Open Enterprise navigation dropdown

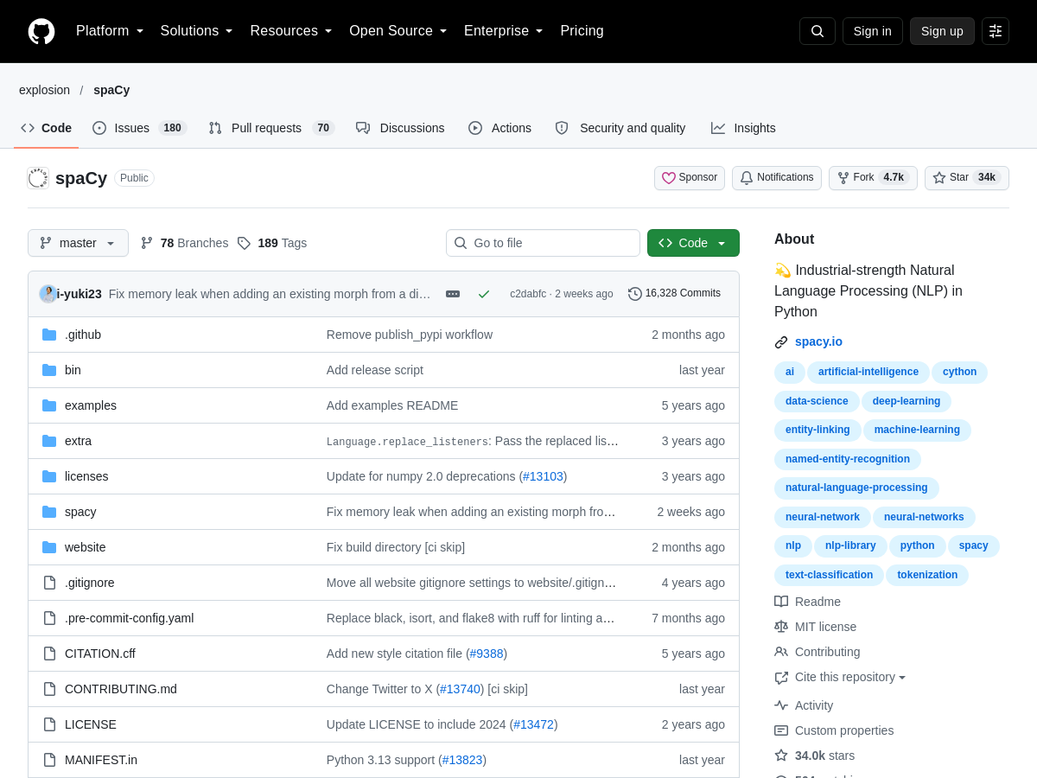coord(504,31)
